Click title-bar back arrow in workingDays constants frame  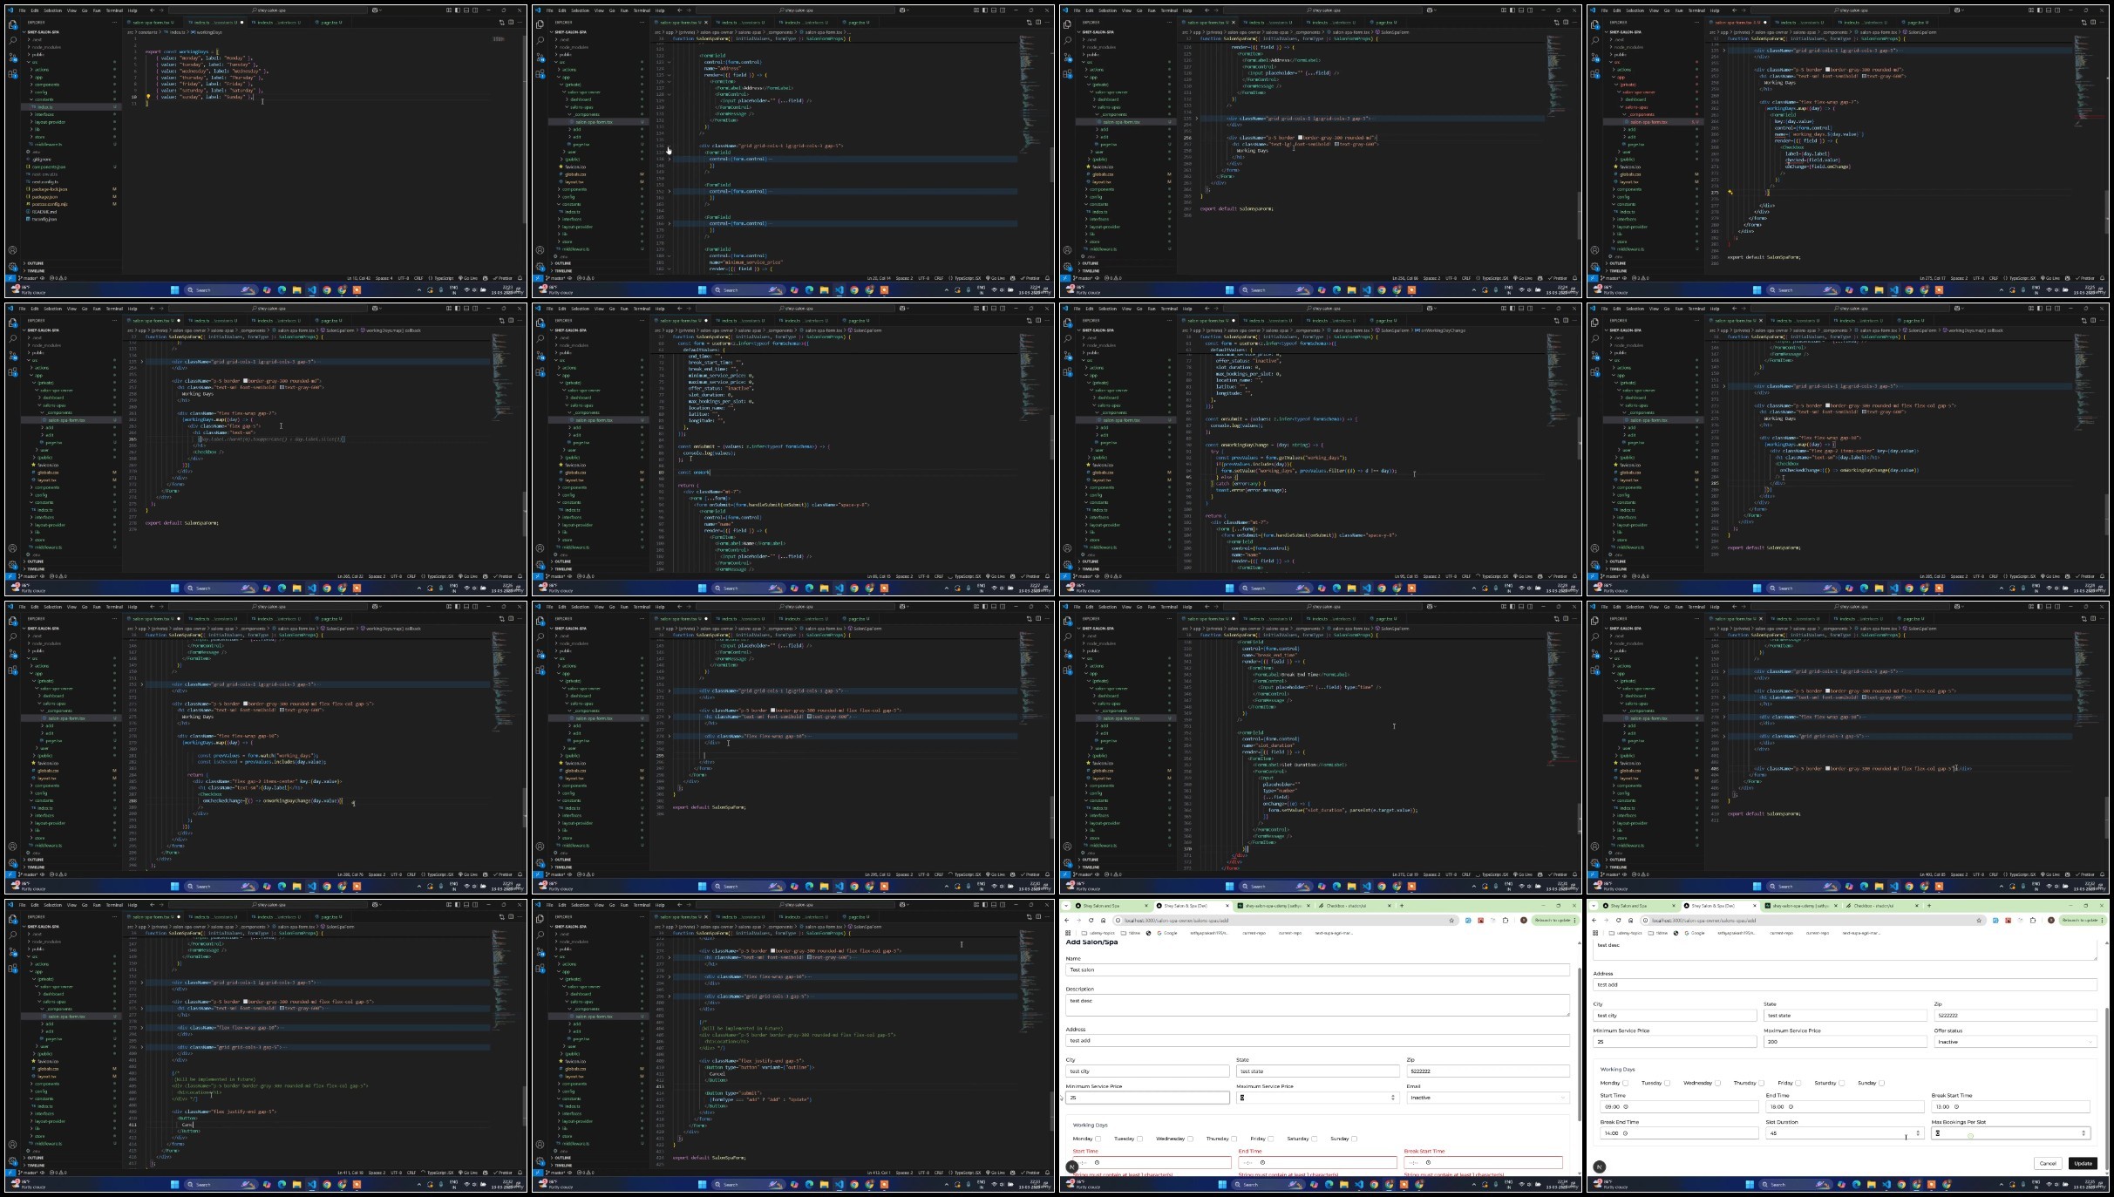point(152,10)
